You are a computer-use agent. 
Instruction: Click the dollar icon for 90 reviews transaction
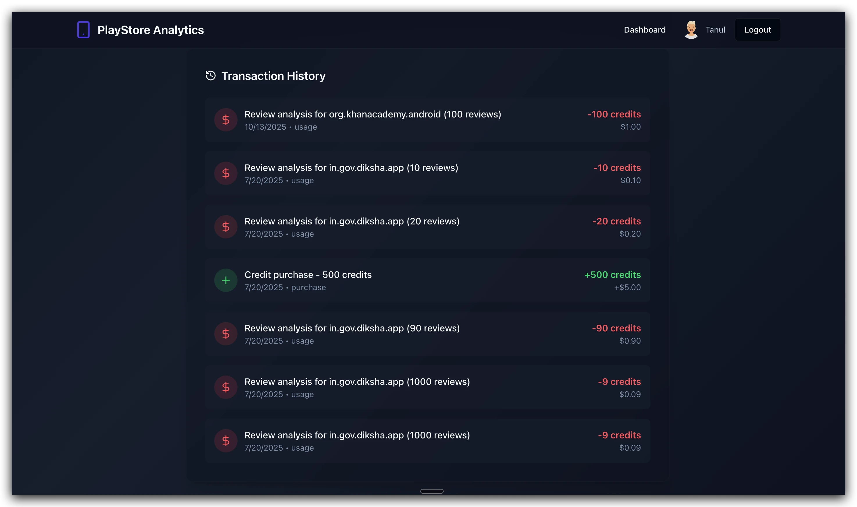(x=226, y=333)
